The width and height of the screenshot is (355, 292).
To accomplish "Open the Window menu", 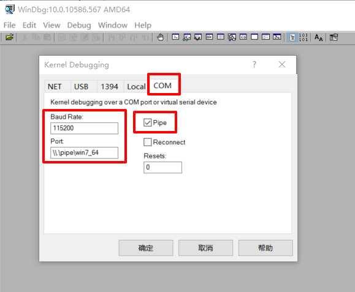I will [113, 25].
